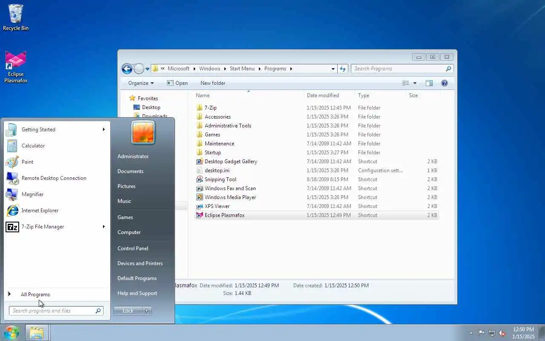The height and width of the screenshot is (341, 545).
Task: Toggle the preview pane button
Action: click(429, 83)
